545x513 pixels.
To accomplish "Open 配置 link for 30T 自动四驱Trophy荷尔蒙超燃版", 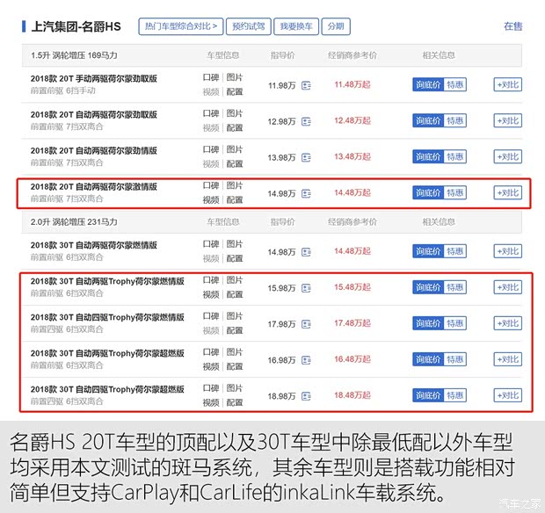I will click(x=235, y=402).
